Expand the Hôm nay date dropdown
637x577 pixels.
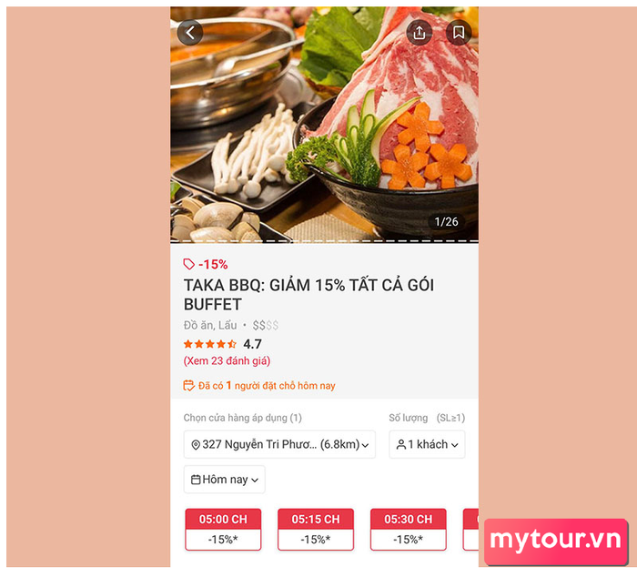(x=224, y=480)
